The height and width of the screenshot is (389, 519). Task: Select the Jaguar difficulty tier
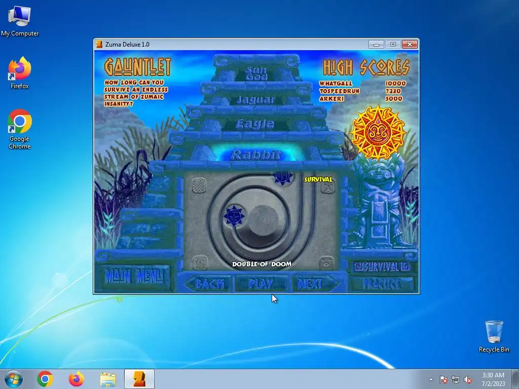pos(255,100)
